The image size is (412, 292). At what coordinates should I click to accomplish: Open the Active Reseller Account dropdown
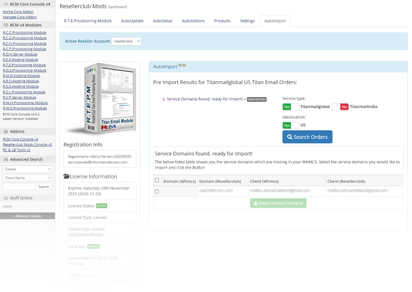click(126, 41)
